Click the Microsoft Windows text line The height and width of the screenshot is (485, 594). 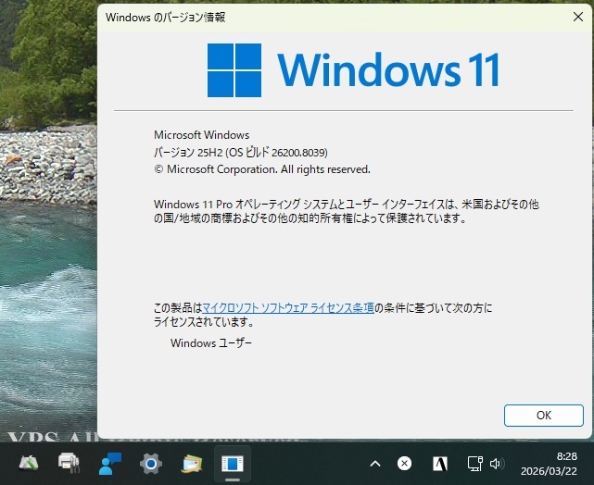coord(201,135)
